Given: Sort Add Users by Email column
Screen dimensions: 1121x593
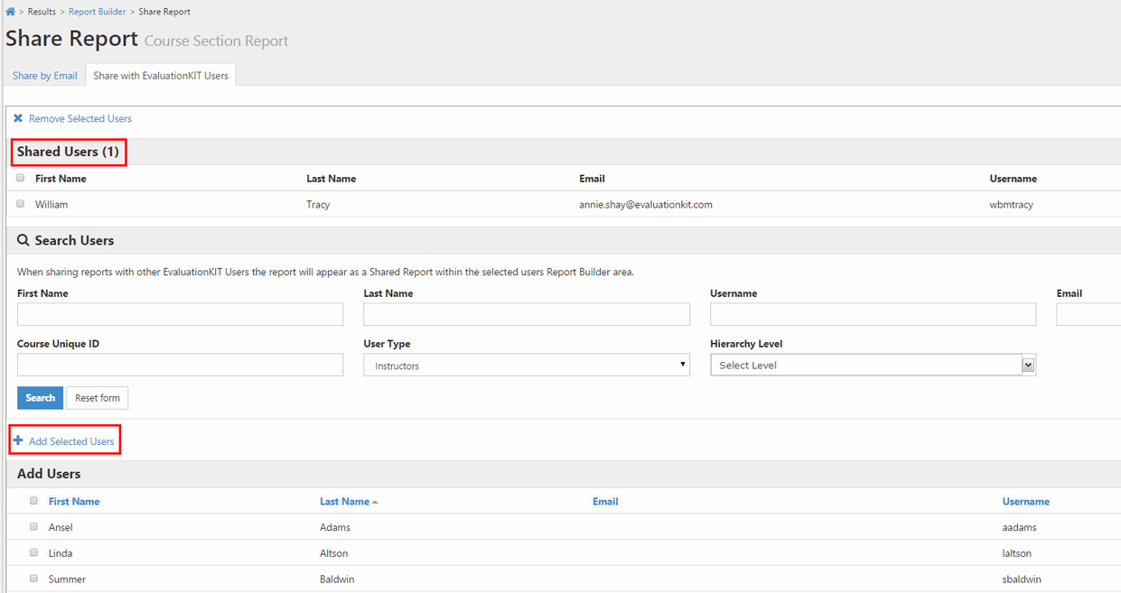Looking at the screenshot, I should [605, 501].
